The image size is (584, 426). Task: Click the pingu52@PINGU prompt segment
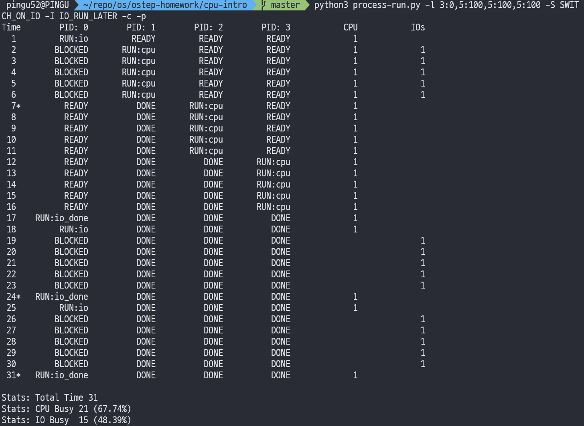[38, 5]
